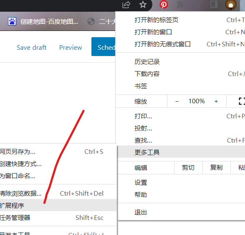This screenshot has width=245, height=235.
Task: Choose 查找... from the menu
Action: click(181, 140)
